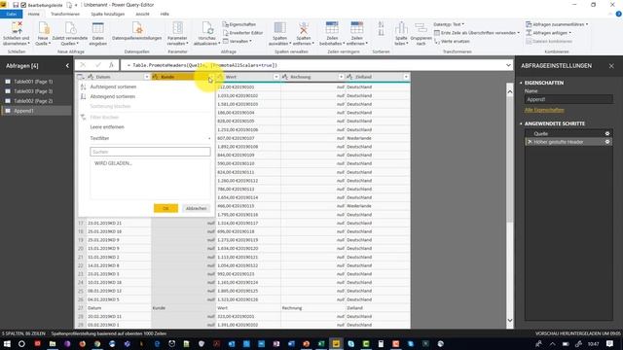Open settings gear for Höher gestufte Header step
623x350 pixels.
coord(607,142)
